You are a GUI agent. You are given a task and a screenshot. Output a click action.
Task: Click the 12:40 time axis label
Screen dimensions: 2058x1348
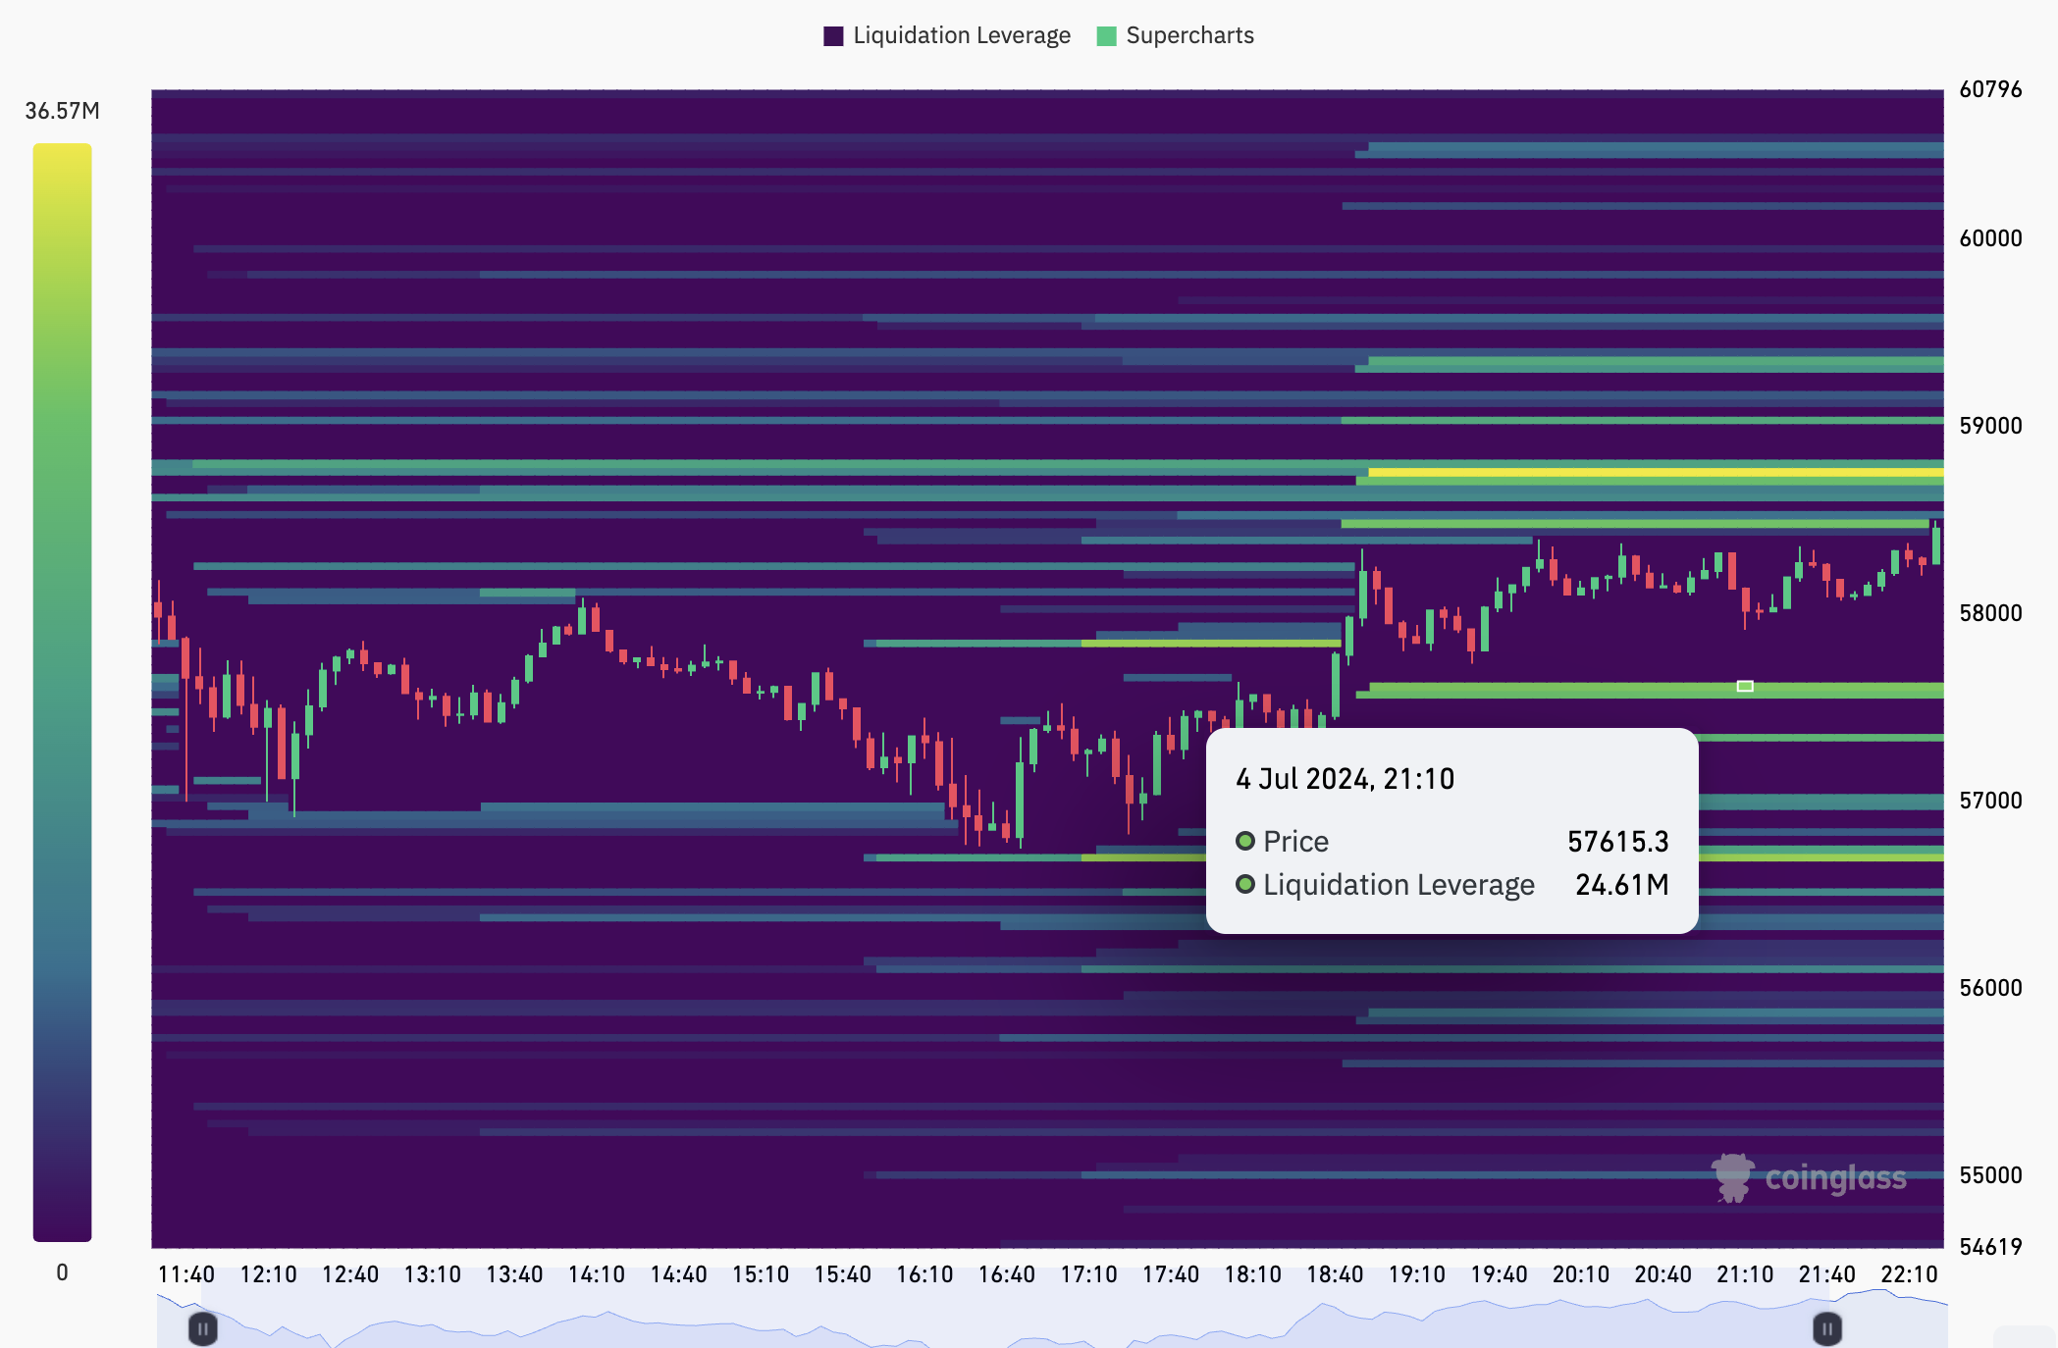pyautogui.click(x=350, y=1274)
